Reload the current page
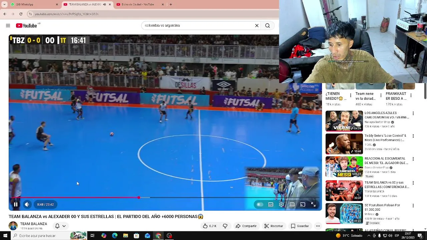Viewport: 427px width, 240px height. 21,14
